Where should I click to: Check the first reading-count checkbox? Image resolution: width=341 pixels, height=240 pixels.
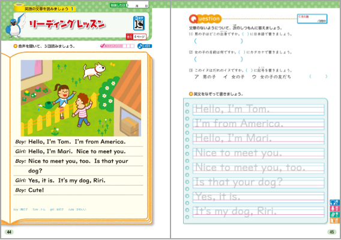point(125,46)
